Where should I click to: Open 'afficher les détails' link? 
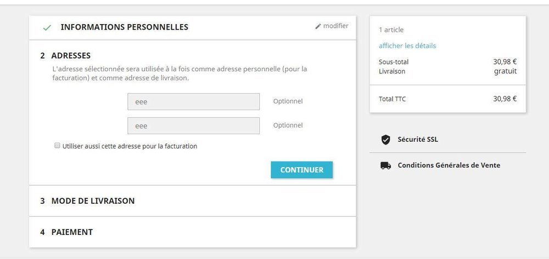point(407,45)
